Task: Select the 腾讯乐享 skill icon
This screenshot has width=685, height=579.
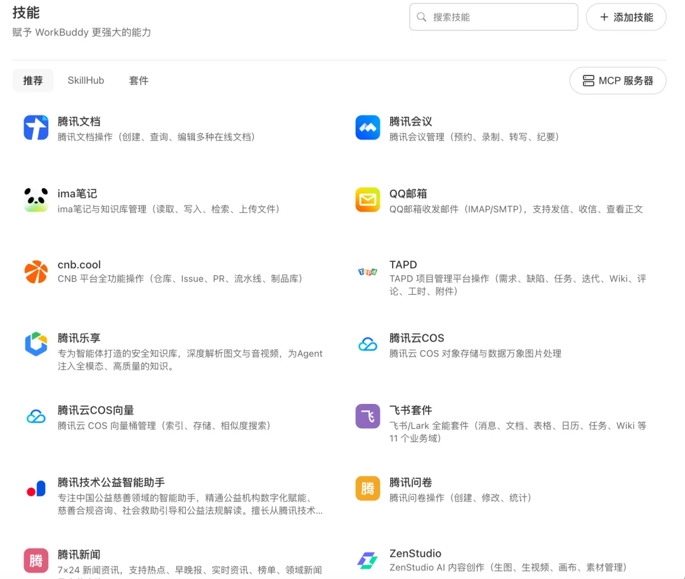Action: point(36,344)
